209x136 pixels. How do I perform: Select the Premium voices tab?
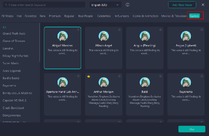tap(55, 16)
